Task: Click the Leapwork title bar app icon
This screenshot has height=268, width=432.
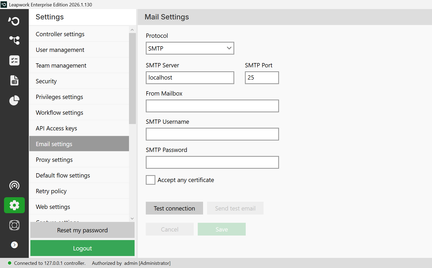Action: pyautogui.click(x=4, y=5)
